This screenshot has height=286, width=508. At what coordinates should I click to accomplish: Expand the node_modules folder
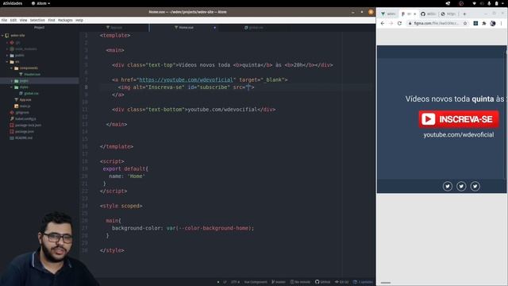(7, 49)
